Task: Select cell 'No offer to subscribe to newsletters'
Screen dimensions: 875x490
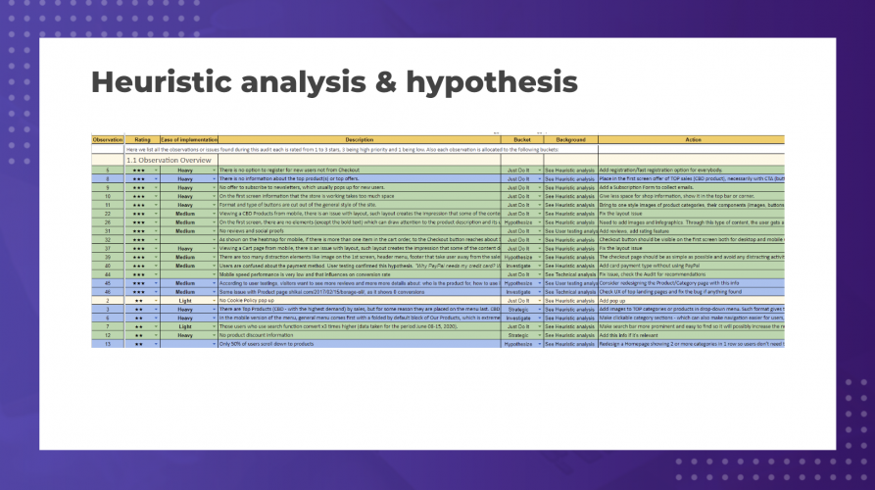Action: 360,187
